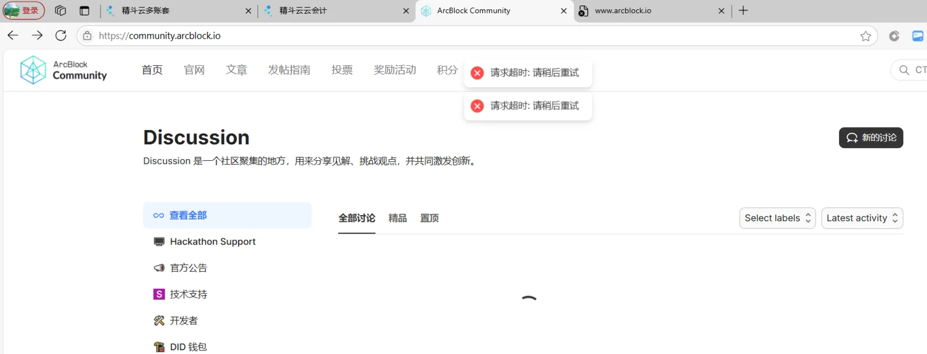Close the 精斗云多账套 tab
The width and height of the screenshot is (927, 354).
click(x=249, y=10)
